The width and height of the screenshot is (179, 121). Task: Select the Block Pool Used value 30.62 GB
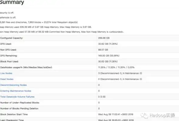coord(108,62)
